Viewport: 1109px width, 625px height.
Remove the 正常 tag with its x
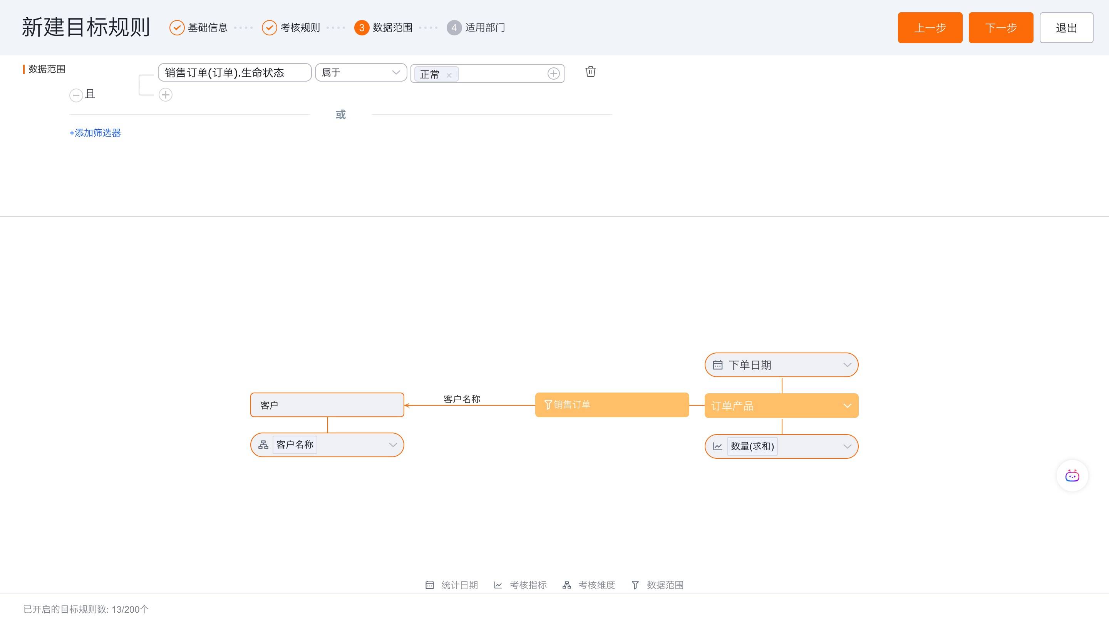point(449,75)
